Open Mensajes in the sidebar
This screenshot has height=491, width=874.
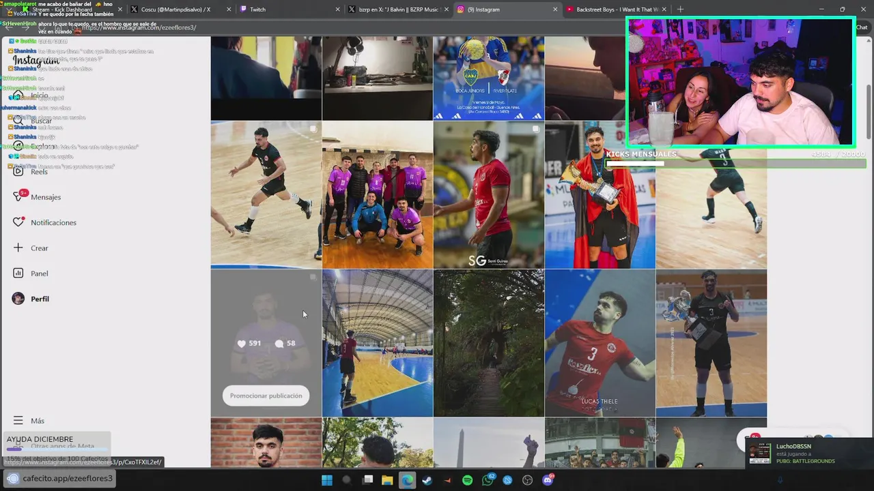click(x=46, y=197)
